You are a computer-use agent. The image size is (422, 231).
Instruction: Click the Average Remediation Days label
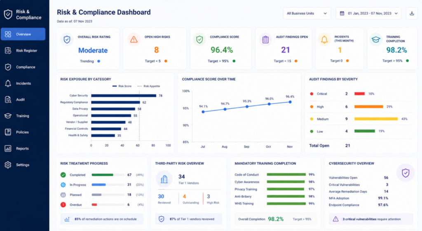[x=348, y=191]
